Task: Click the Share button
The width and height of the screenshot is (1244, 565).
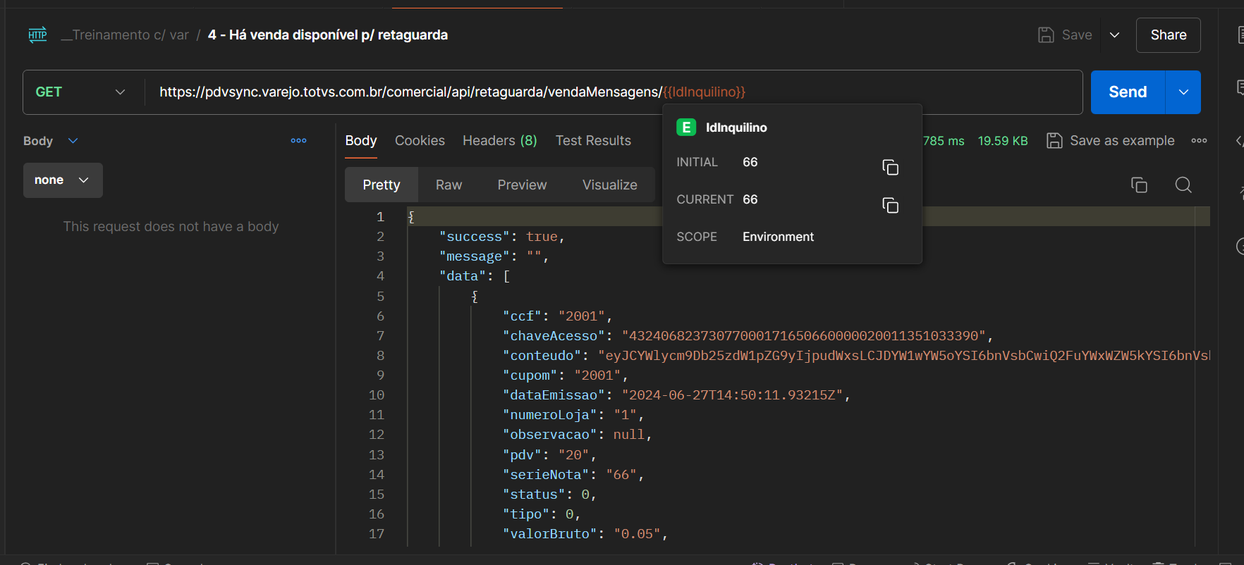Action: click(x=1168, y=35)
